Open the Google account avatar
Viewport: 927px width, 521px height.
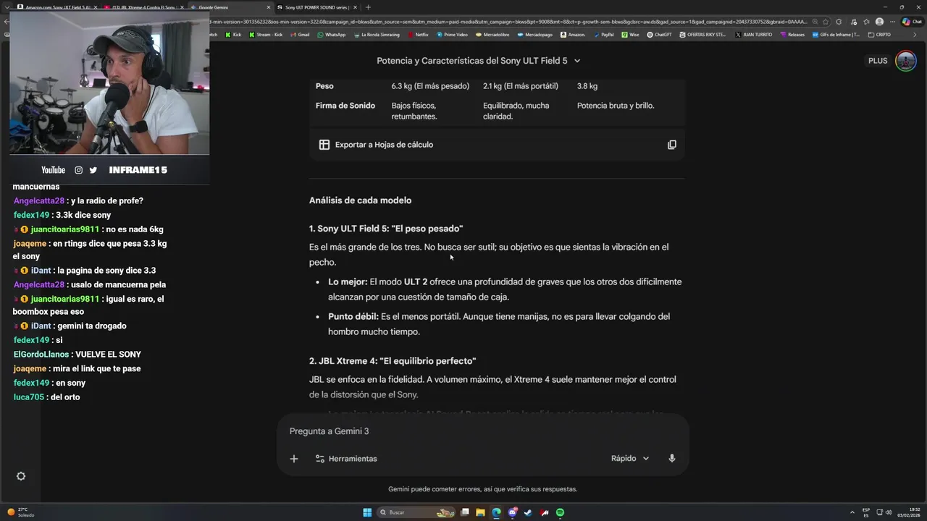[x=906, y=61]
